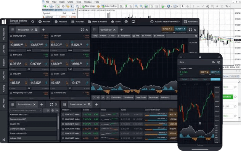Add a new tab to watchlist panel

pyautogui.click(x=43, y=30)
